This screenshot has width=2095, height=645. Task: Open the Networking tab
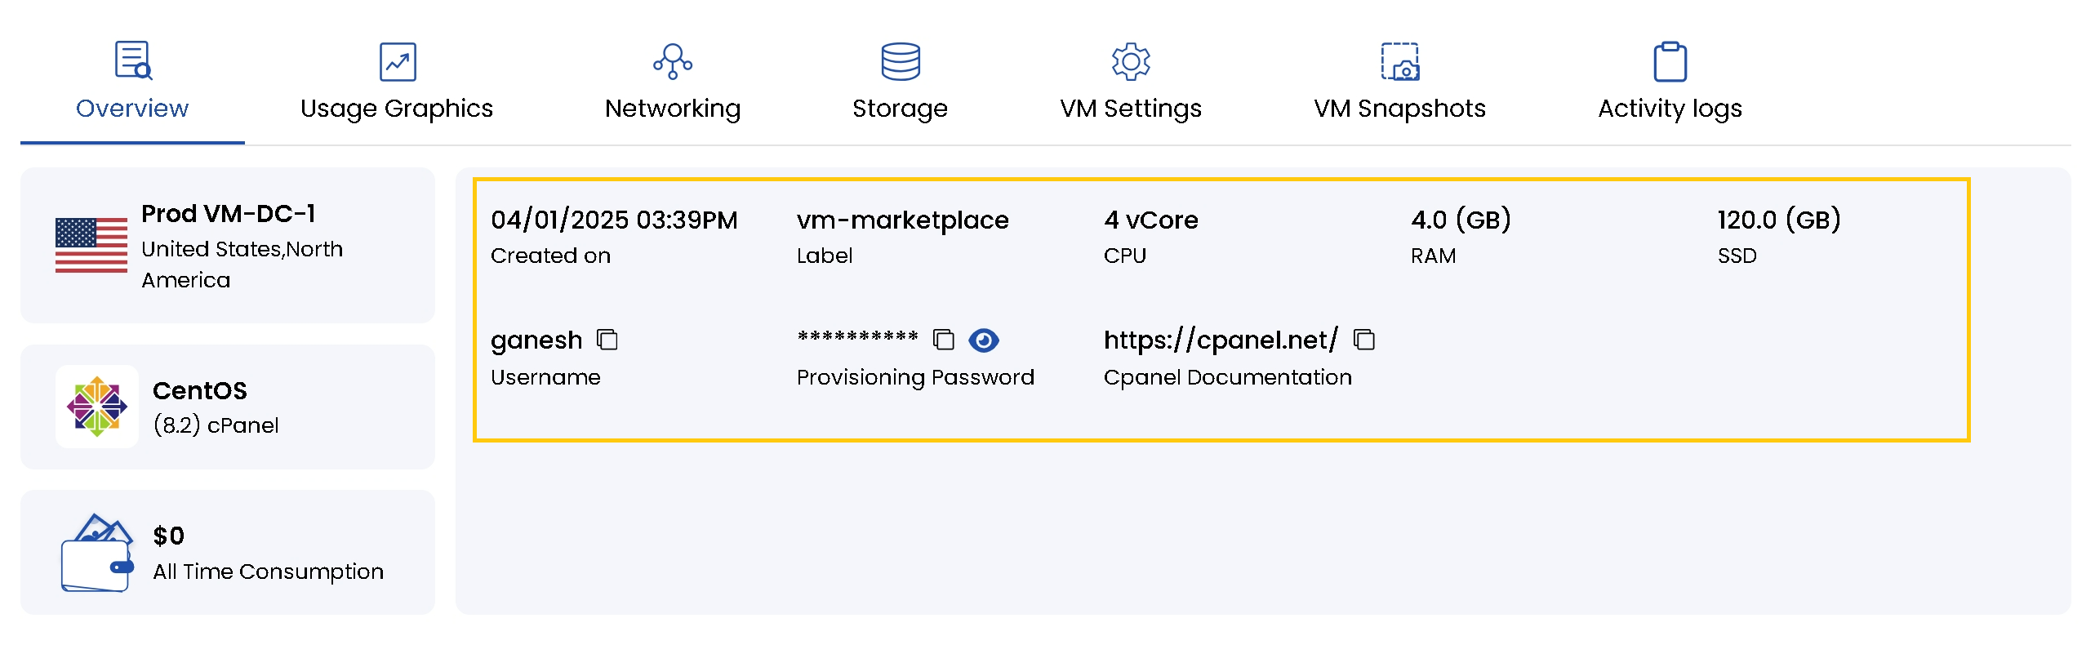coord(671,107)
